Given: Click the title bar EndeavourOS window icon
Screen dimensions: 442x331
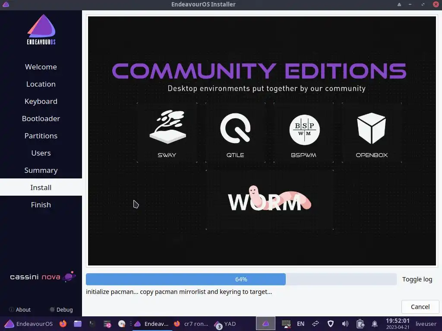Looking at the screenshot, I should point(6,4).
